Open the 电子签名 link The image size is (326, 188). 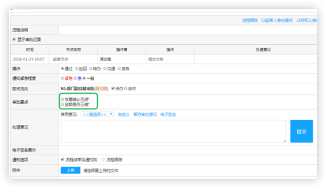click(168, 115)
